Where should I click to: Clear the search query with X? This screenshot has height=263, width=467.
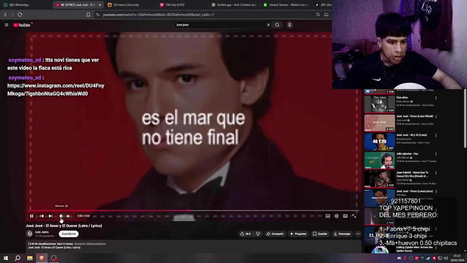269,25
